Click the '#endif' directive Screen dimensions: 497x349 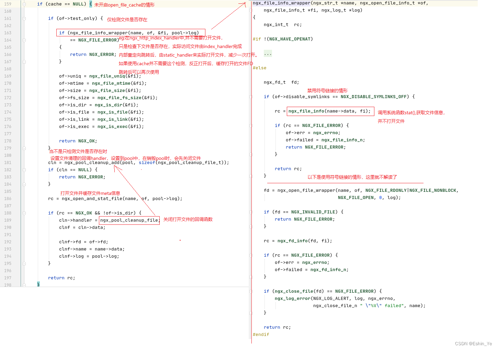[x=261, y=335]
